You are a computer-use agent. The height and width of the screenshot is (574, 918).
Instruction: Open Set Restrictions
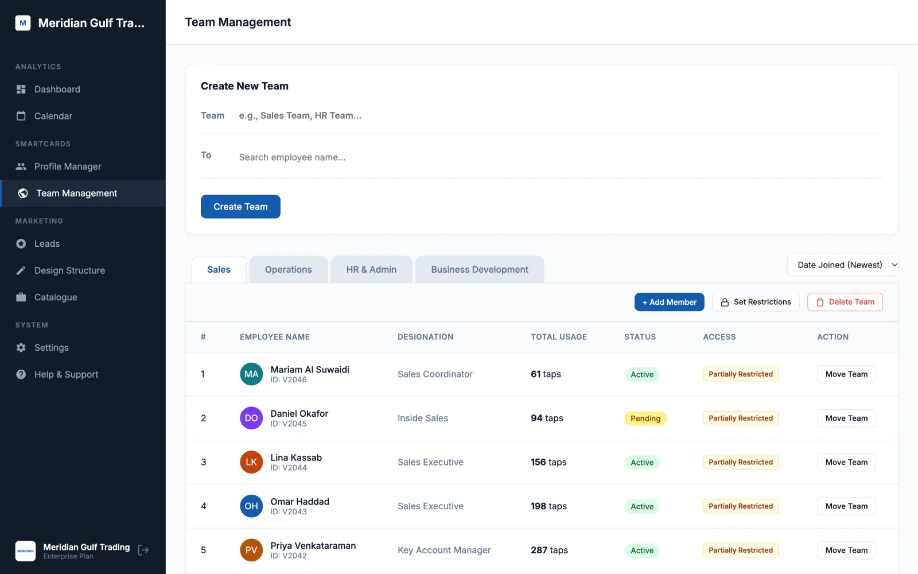pyautogui.click(x=756, y=302)
